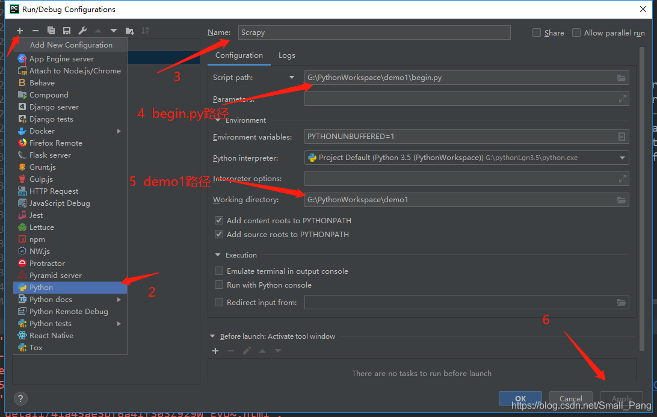Choose JavaScript Debug configuration type
657x417 pixels.
click(x=70, y=203)
